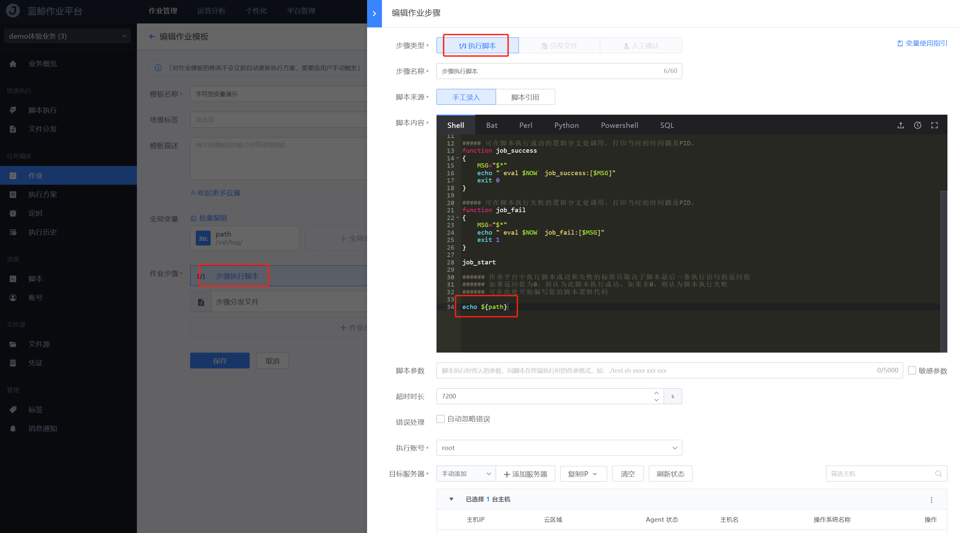The width and height of the screenshot is (959, 533).
Task: Open business overview home icon
Action: 13,64
